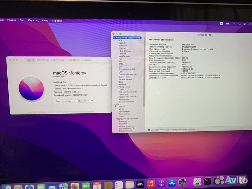
Task: Select Fibre Channel in the sidebar
Action: coord(125,51)
